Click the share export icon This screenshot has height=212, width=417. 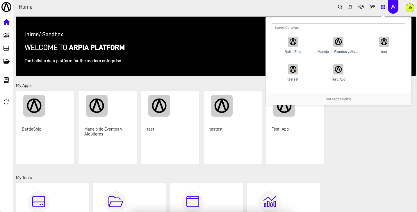pyautogui.click(x=372, y=7)
